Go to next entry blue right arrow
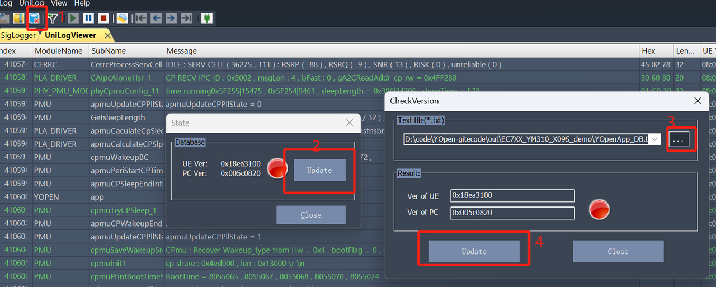The height and width of the screenshot is (287, 716). coord(171,18)
